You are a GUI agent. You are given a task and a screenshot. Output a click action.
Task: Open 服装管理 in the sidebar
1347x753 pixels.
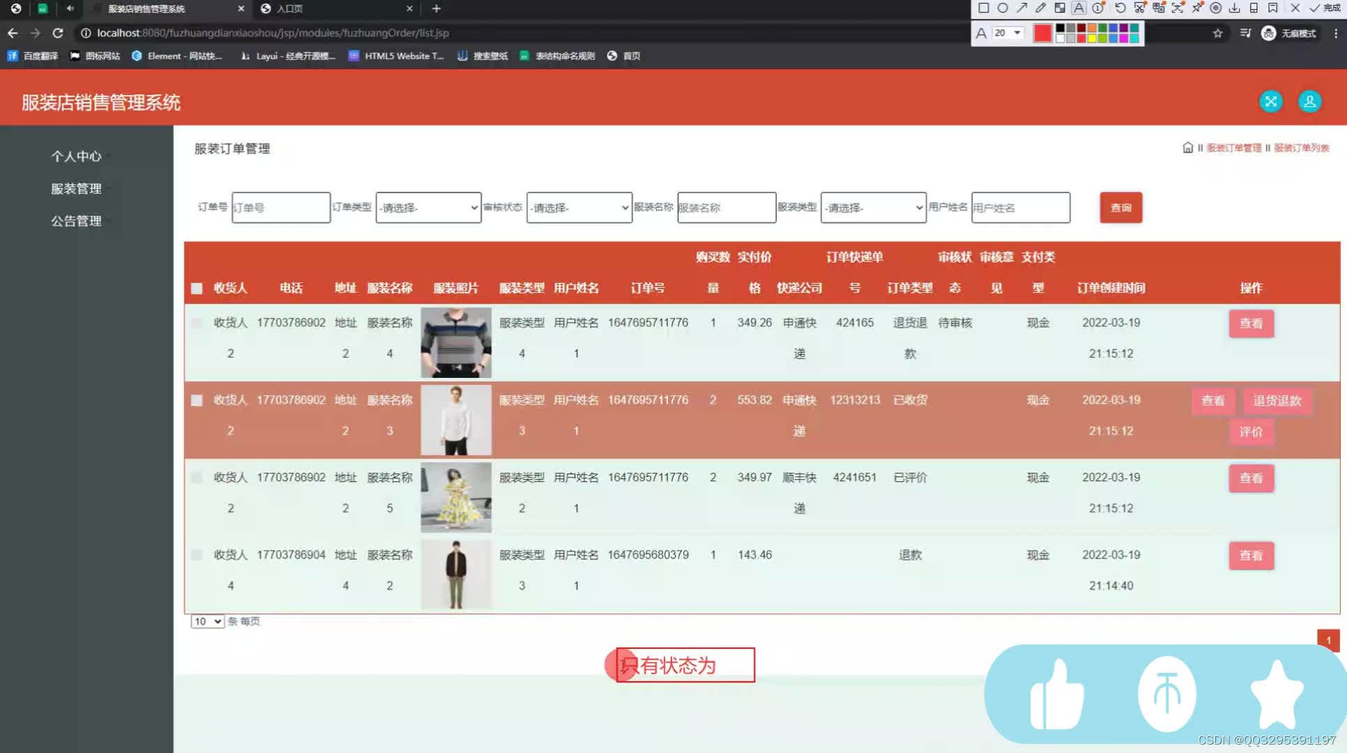click(76, 188)
